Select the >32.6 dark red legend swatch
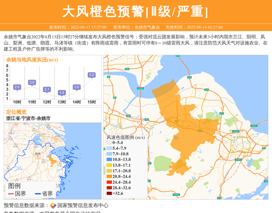The height and width of the screenshot is (213, 272). (x=109, y=194)
